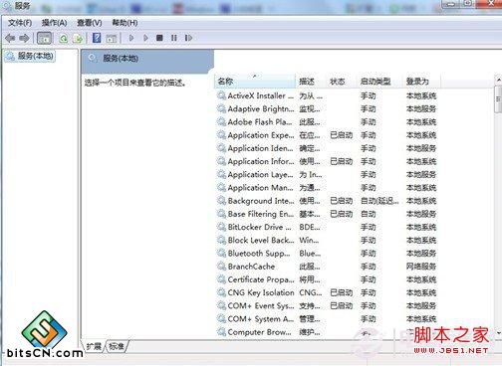The width and height of the screenshot is (502, 366).
Task: Click the Back arrow toolbar icon
Action: click(10, 38)
